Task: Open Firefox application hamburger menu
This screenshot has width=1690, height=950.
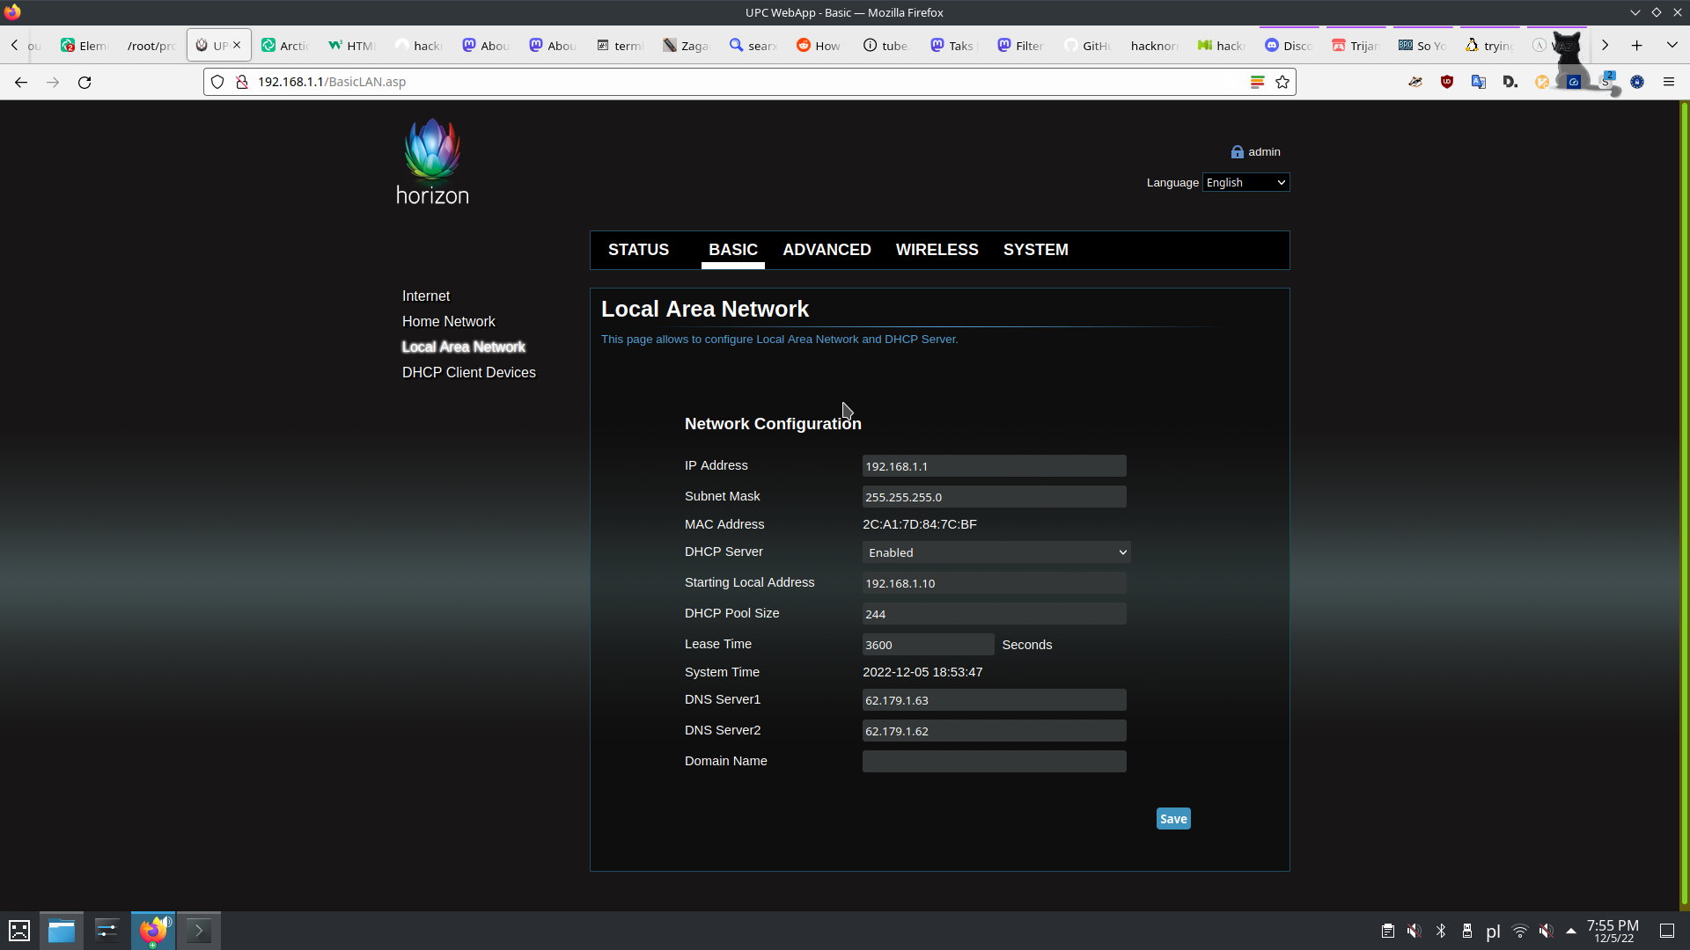Action: coord(1669,82)
